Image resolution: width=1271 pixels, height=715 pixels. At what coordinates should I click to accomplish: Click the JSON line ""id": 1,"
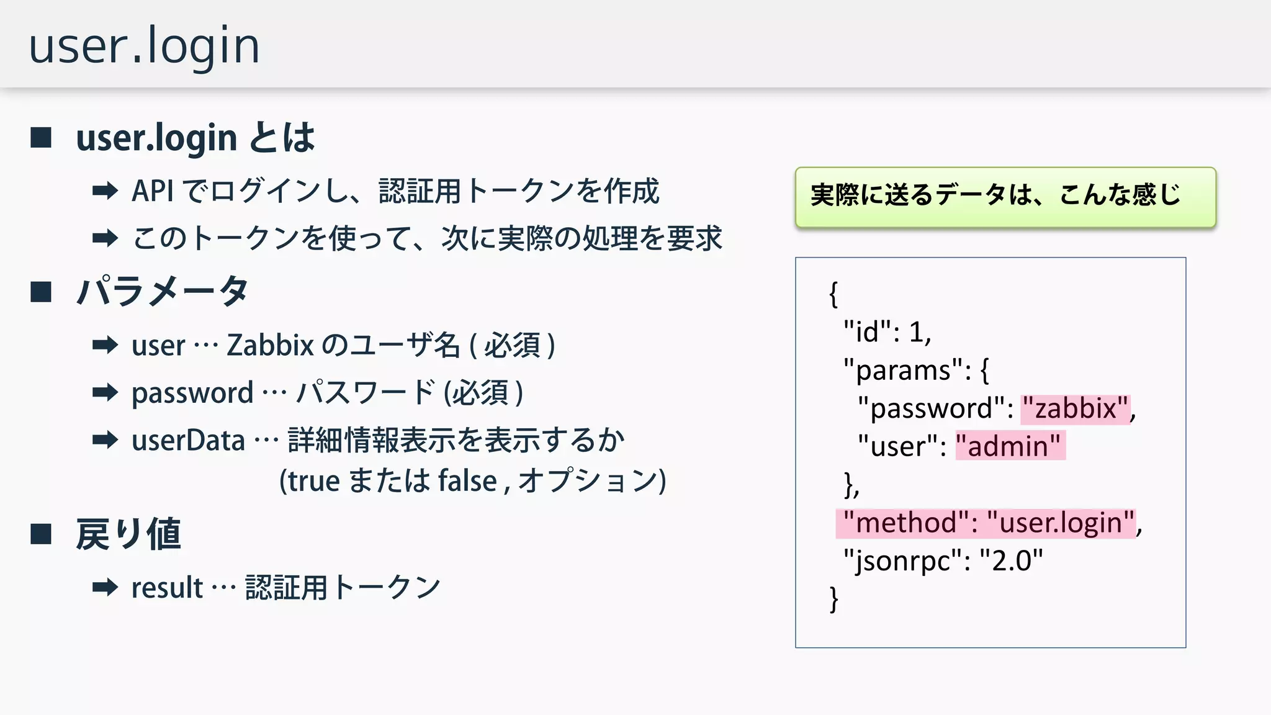(x=887, y=332)
